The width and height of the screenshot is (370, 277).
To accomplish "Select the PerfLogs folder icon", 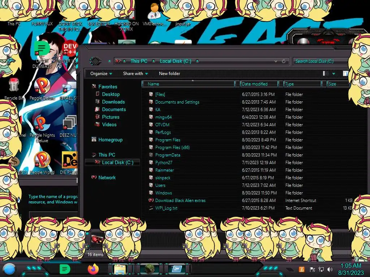I will pyautogui.click(x=151, y=132).
